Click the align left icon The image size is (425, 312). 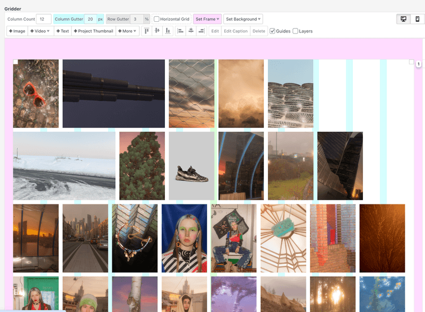tap(181, 31)
